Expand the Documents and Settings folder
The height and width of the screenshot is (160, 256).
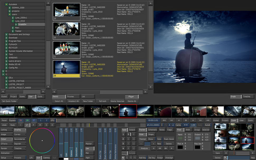[x=6, y=34]
